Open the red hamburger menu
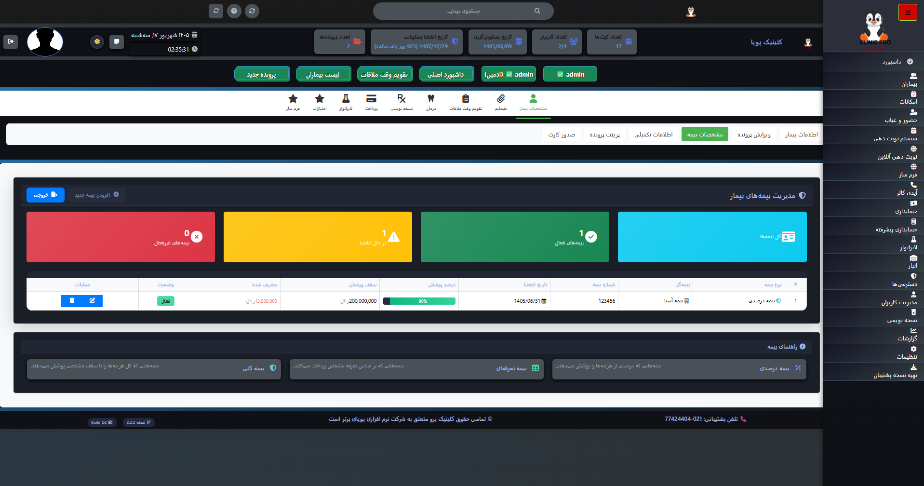This screenshot has width=924, height=486. [908, 13]
